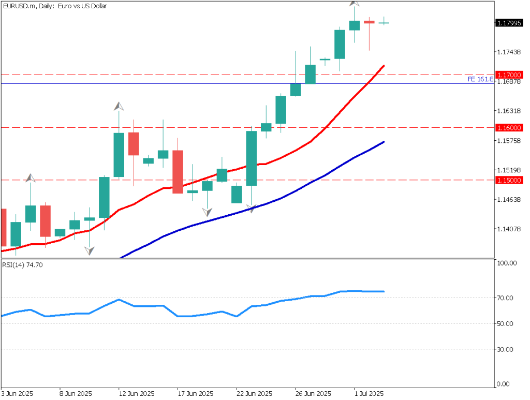Click the current price tag 1.17995

(x=508, y=23)
